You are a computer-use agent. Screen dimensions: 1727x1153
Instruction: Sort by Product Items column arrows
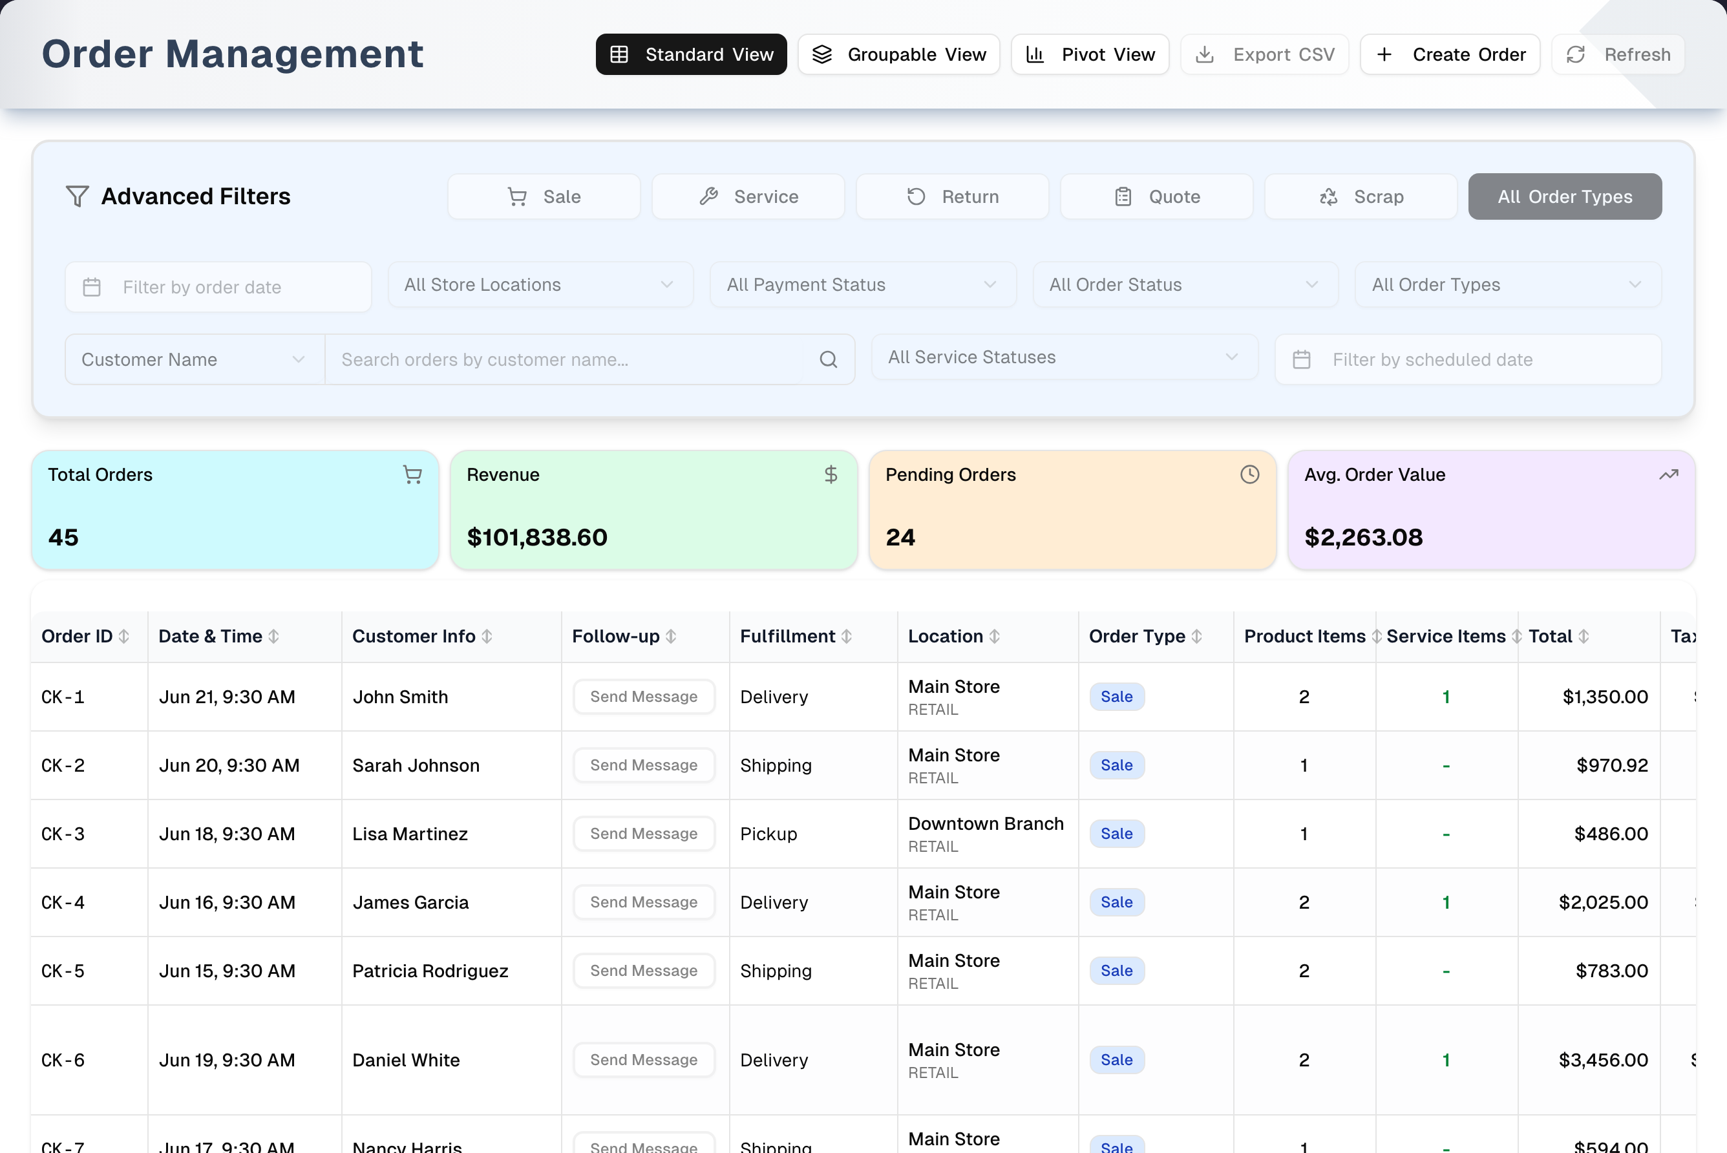1376,637
